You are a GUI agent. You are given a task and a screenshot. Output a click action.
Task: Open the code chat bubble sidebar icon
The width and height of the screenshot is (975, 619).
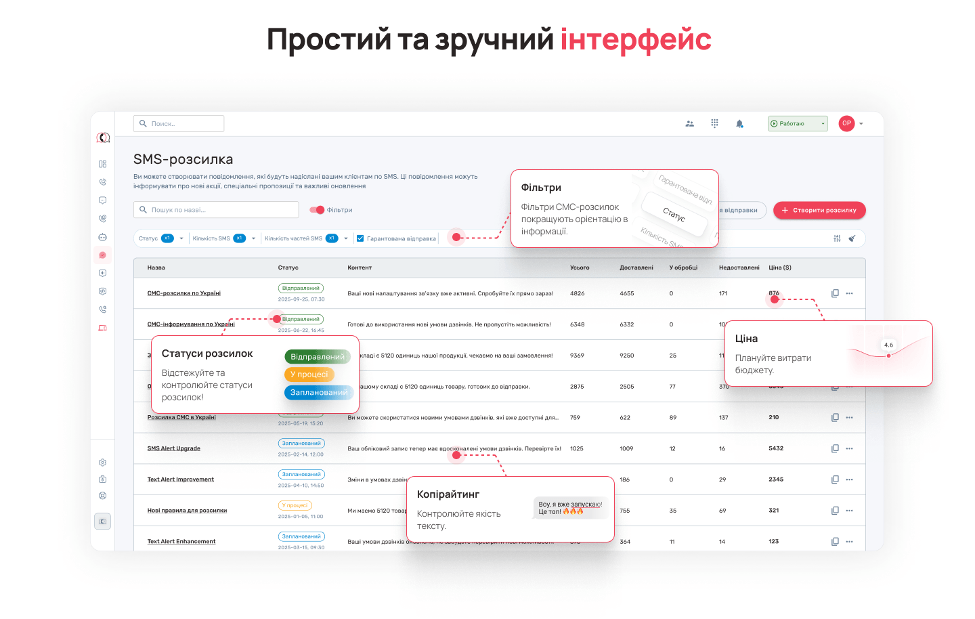coord(102,291)
